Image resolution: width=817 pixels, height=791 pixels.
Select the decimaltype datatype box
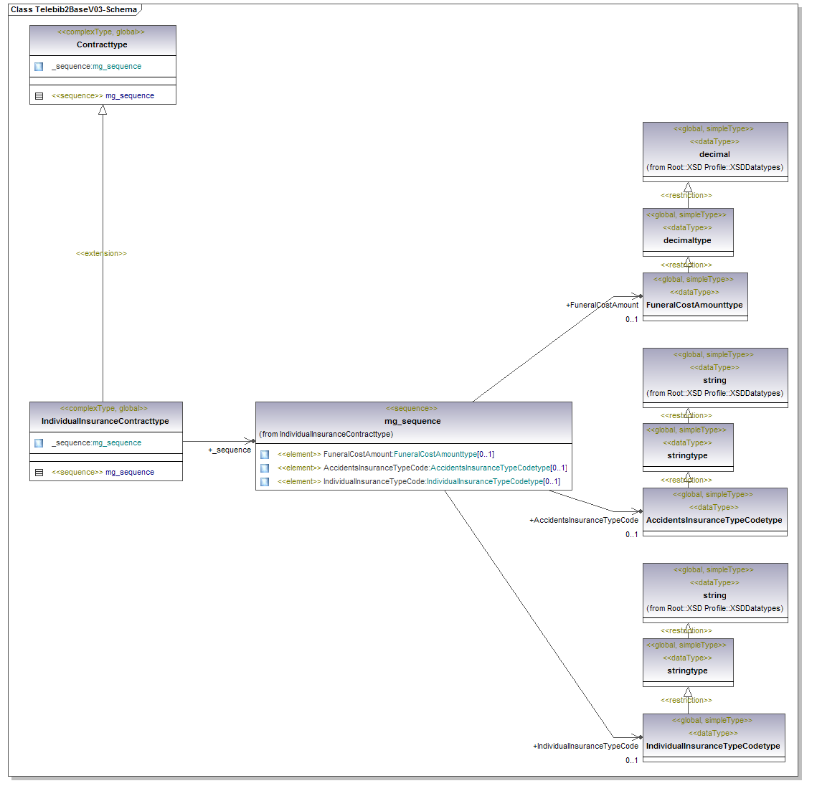click(x=687, y=240)
